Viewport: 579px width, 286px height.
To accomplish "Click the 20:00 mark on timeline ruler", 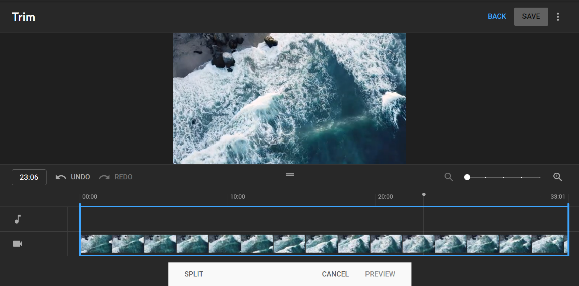I will coord(385,197).
